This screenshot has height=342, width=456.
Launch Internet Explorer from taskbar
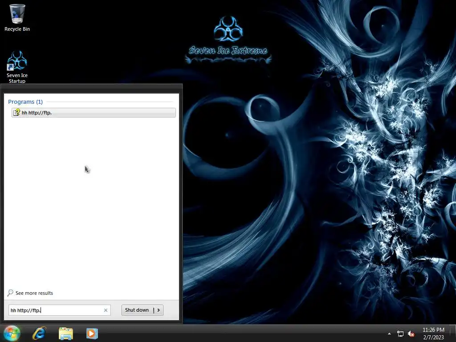click(x=39, y=333)
